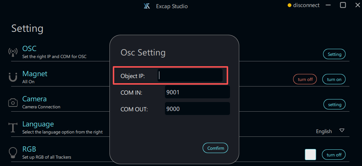Pick the white RGB color swatch
The image size is (362, 166).
[x=310, y=155]
